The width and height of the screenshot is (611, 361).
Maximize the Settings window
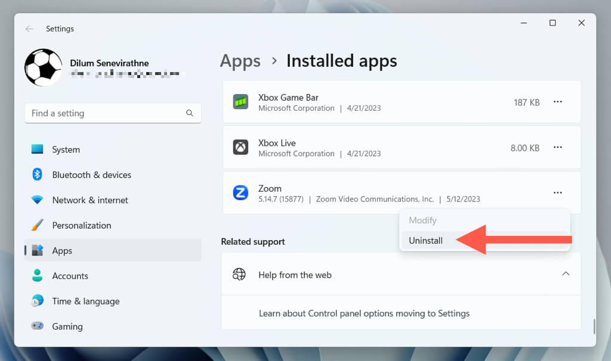[553, 23]
